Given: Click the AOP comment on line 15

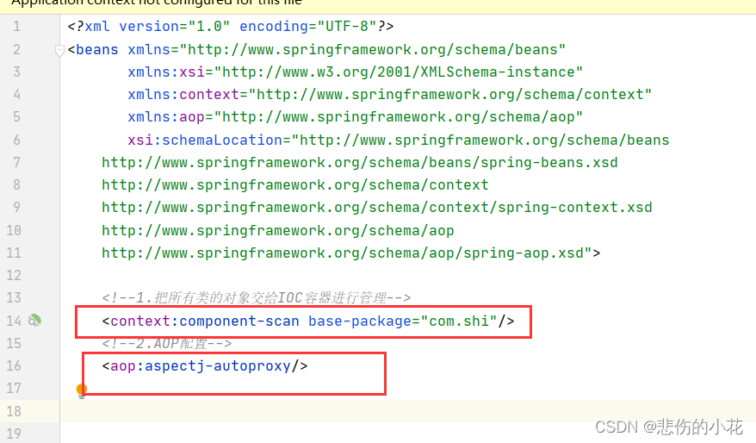Looking at the screenshot, I should pos(167,344).
